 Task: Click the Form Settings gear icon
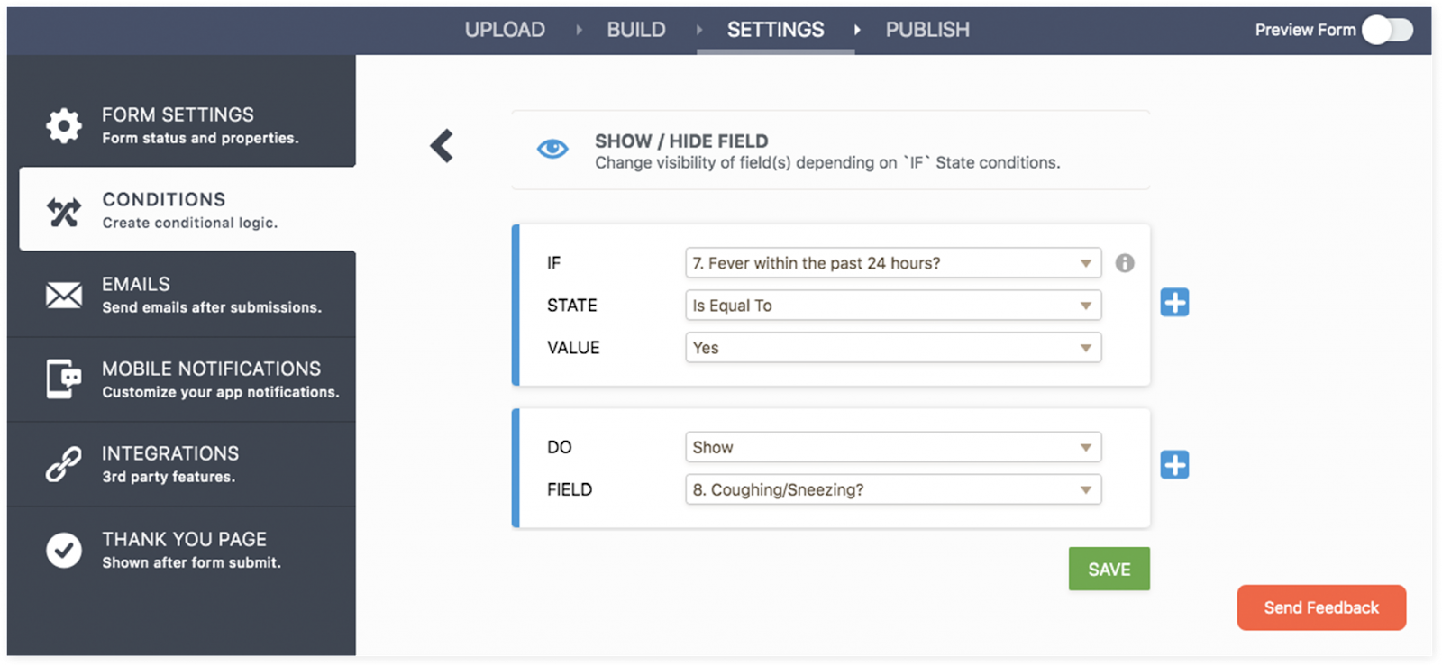pyautogui.click(x=64, y=125)
